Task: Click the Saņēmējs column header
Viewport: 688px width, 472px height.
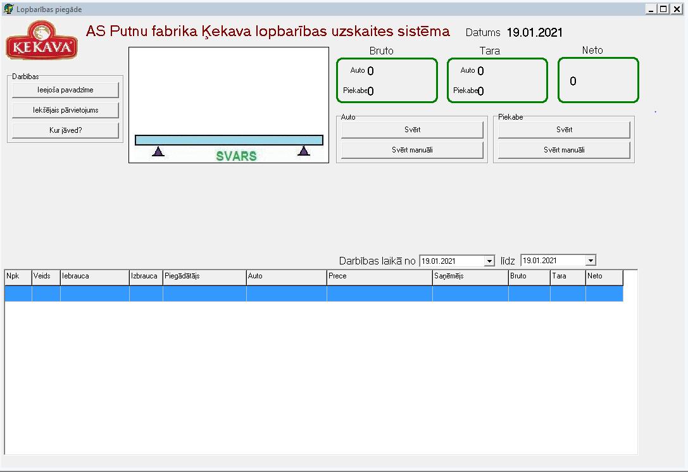Action: coord(470,276)
